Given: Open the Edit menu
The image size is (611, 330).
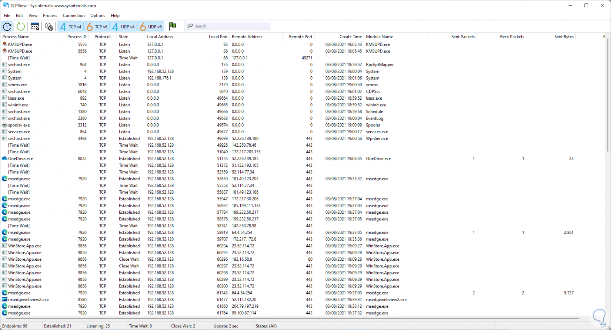Looking at the screenshot, I should click(19, 16).
